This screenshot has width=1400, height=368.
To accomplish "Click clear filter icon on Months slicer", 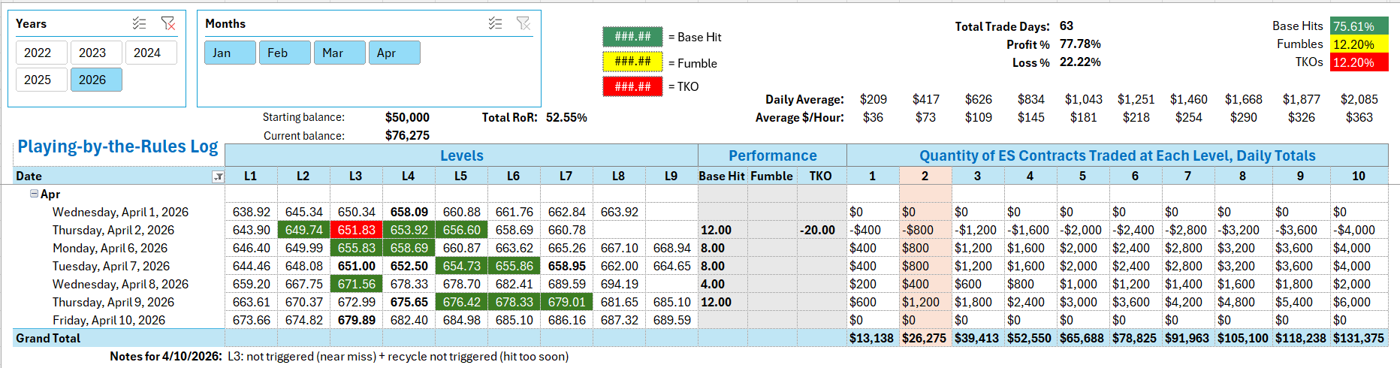I will tap(523, 24).
